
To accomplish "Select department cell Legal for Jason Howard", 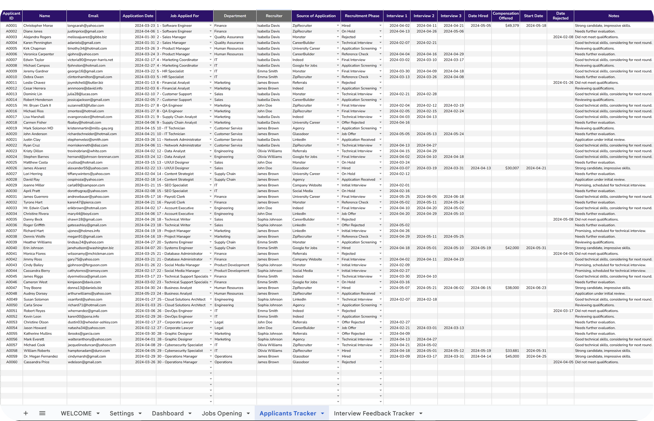I will (235, 328).
